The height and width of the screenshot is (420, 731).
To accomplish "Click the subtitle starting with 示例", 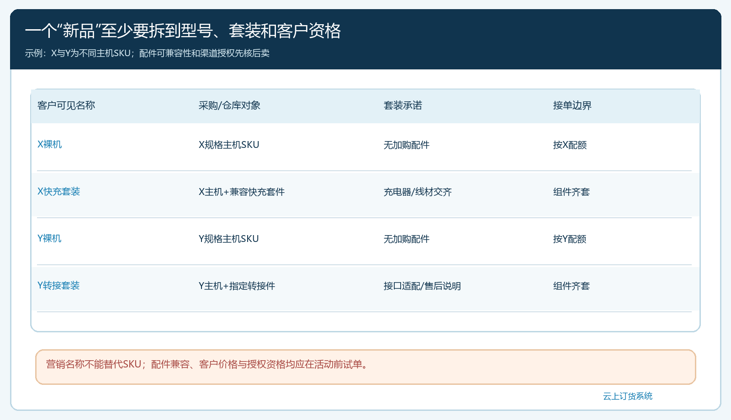I will (x=147, y=53).
